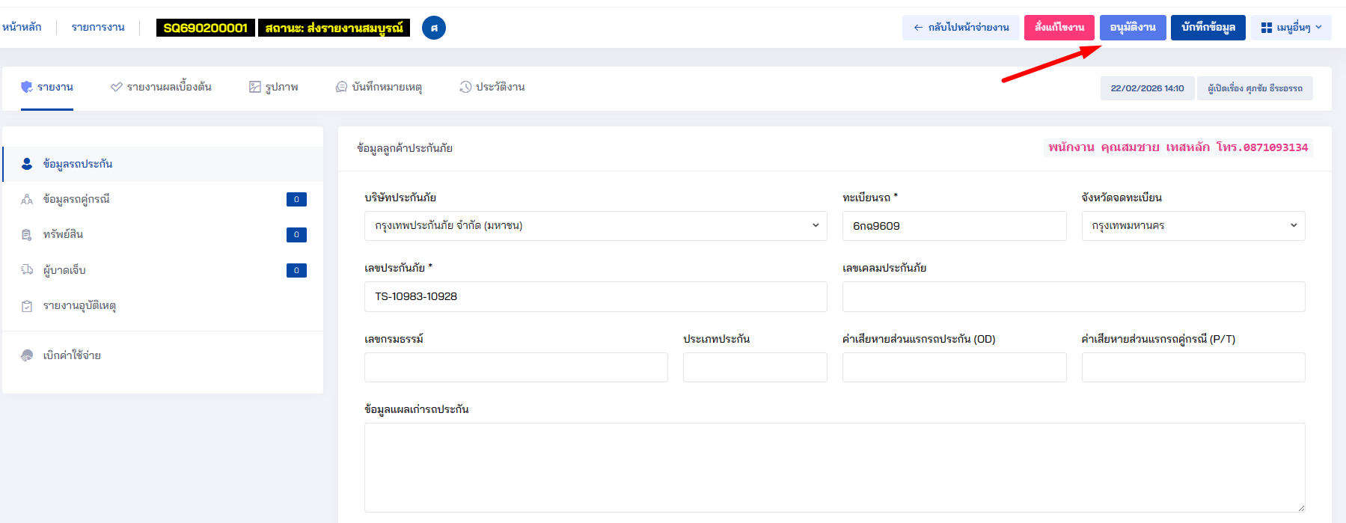Screen dimensions: 1346x523
Task: Click the ทะเบียนรถ license plate field
Action: coord(953,226)
